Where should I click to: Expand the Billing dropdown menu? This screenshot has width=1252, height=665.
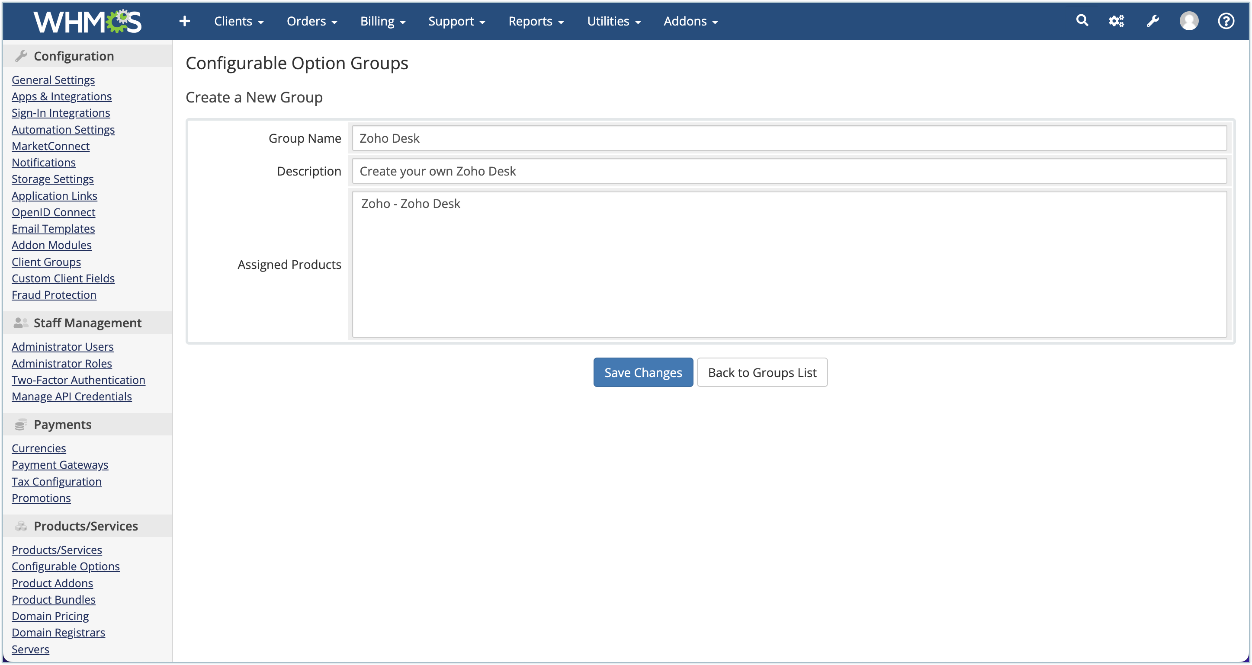(382, 21)
